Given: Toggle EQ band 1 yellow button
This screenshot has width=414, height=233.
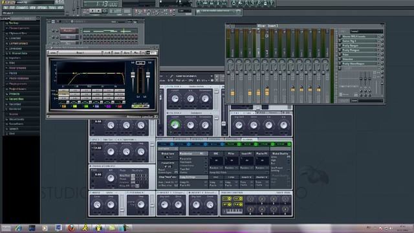Looking at the screenshot, I should (x=63, y=106).
